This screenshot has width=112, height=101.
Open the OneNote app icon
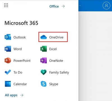[44, 60]
